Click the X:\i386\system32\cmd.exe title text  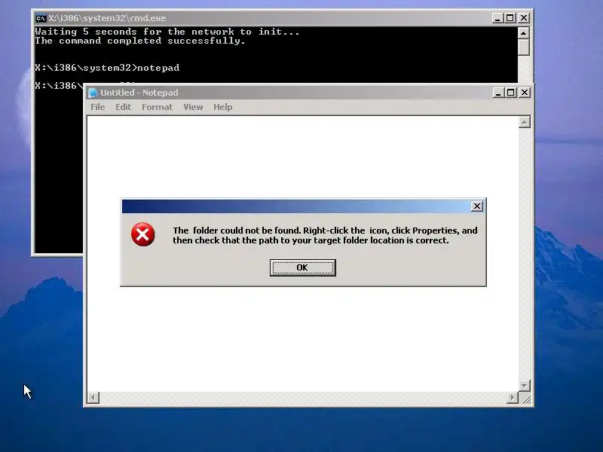tap(107, 18)
